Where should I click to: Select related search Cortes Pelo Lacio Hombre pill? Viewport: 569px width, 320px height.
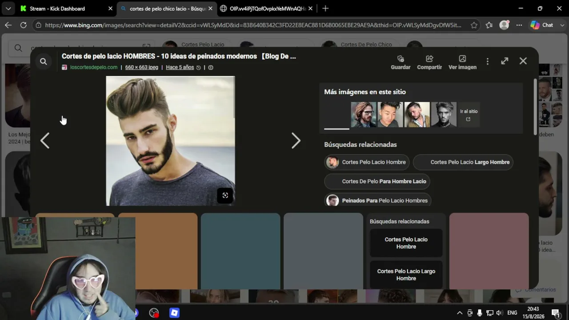click(367, 162)
